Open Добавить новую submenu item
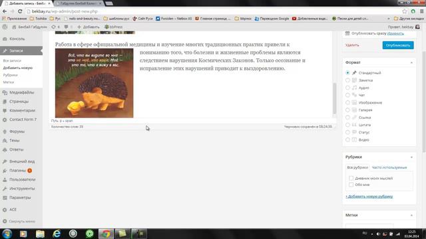This screenshot has width=426, height=239. coord(18,68)
